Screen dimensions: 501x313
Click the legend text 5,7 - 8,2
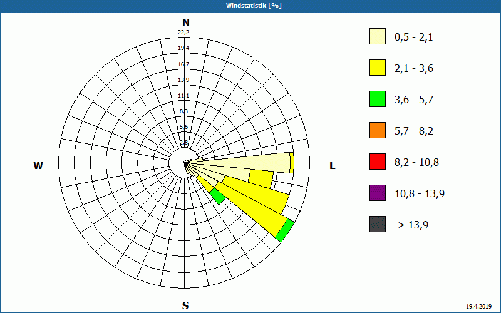click(x=414, y=131)
